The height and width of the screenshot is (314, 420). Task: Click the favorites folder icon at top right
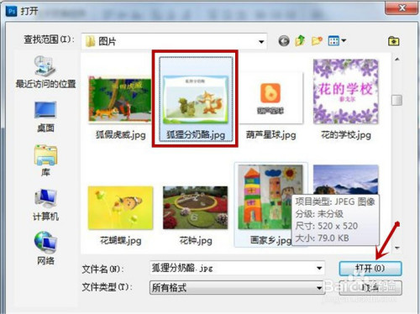(393, 41)
